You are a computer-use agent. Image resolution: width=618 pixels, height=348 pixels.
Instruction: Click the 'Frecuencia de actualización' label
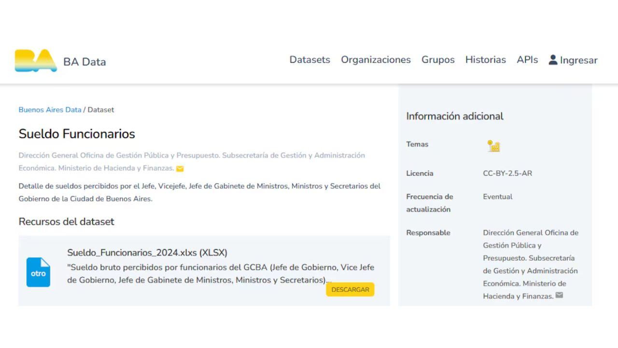[x=430, y=203]
